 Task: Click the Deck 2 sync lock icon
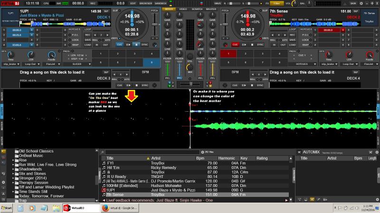point(225,44)
